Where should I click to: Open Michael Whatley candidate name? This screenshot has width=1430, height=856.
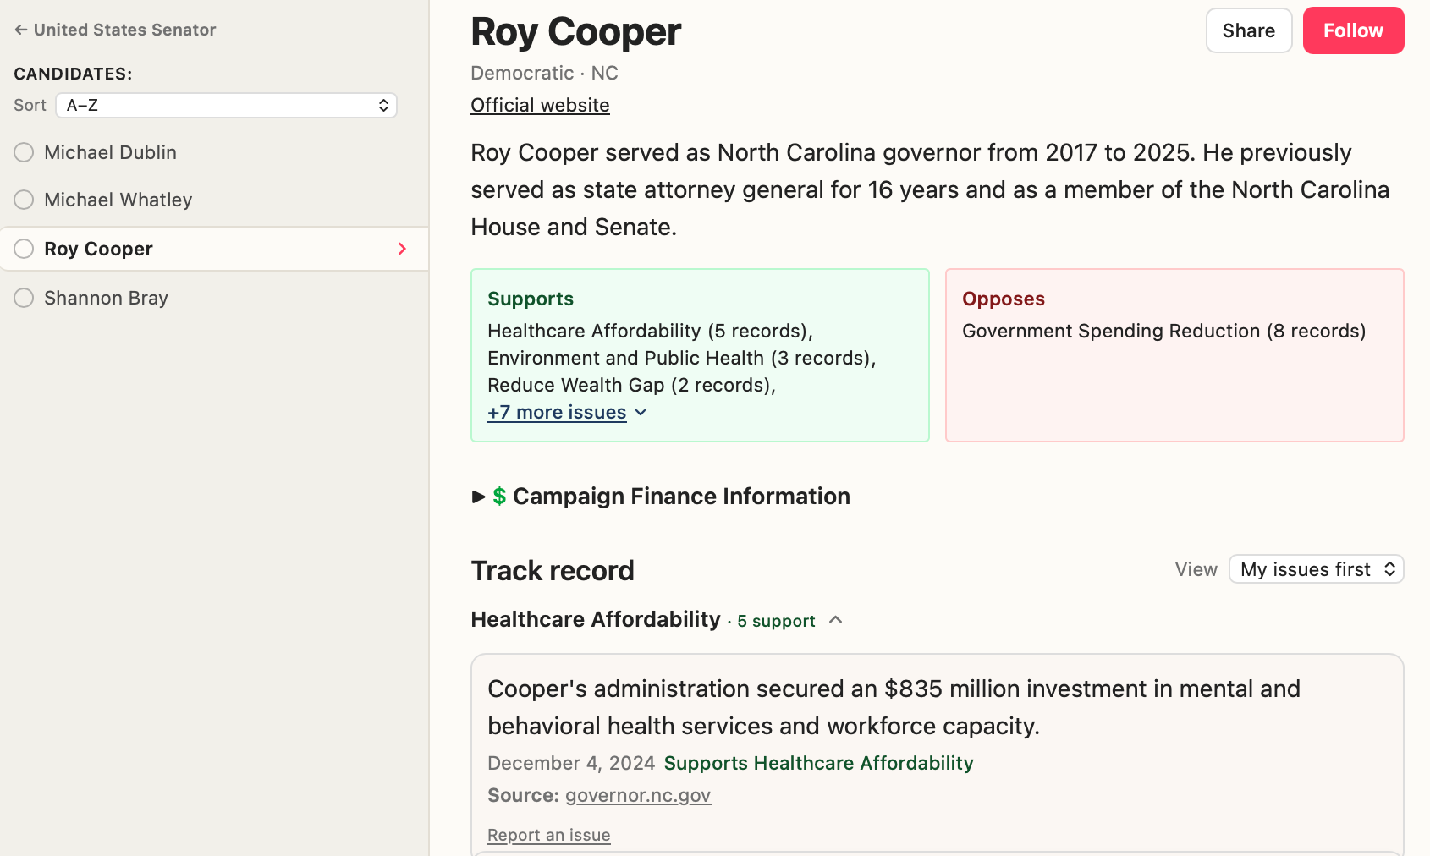pyautogui.click(x=118, y=200)
